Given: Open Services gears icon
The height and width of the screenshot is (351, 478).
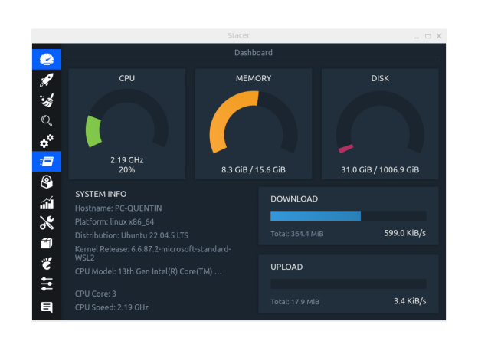Looking at the screenshot, I should tap(47, 141).
